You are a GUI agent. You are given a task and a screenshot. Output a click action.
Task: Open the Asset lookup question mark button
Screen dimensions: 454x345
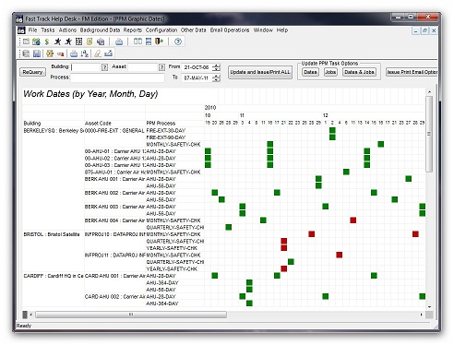pyautogui.click(x=161, y=67)
